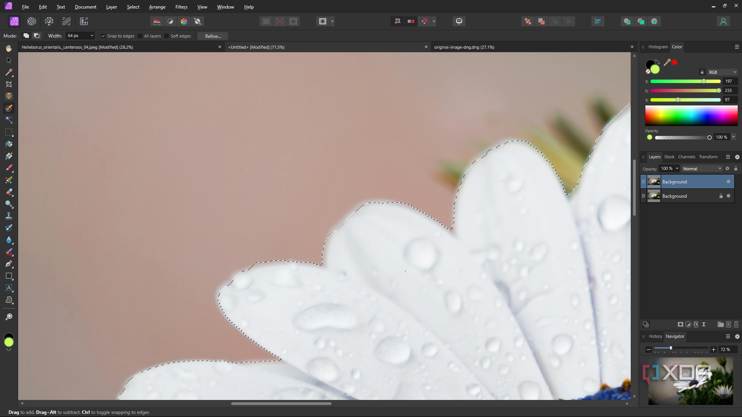Select the Flood Select magic wand tool
The image size is (742, 417).
point(9,120)
